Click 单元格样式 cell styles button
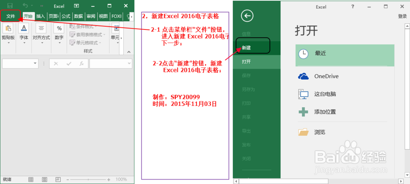This screenshot has width=410, height=184. (x=85, y=43)
